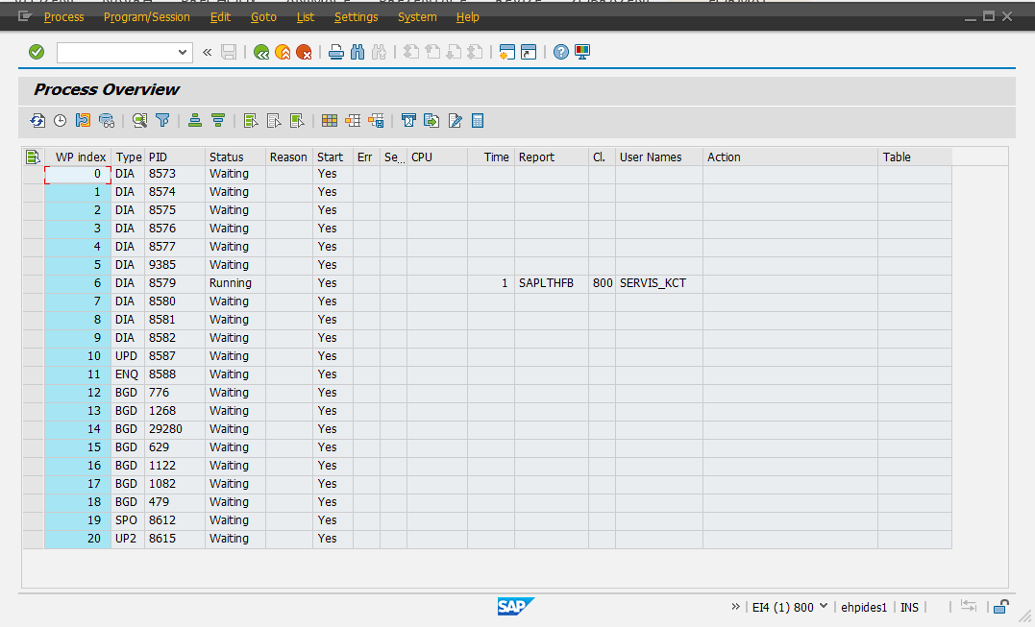Select the SERVIS_KCT user name cell

(658, 283)
